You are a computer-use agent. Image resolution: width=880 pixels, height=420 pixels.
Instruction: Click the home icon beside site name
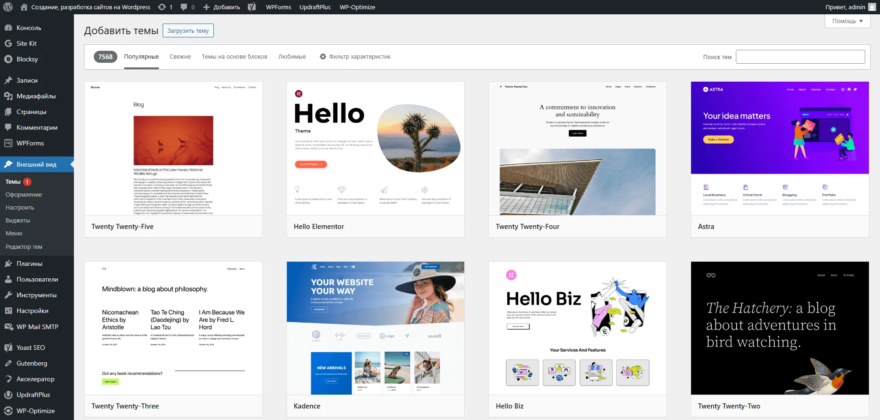pos(24,7)
